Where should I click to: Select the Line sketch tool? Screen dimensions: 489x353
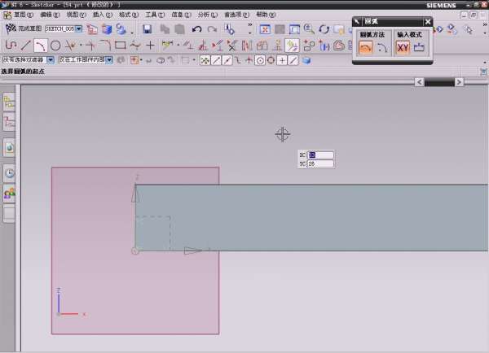pos(25,45)
